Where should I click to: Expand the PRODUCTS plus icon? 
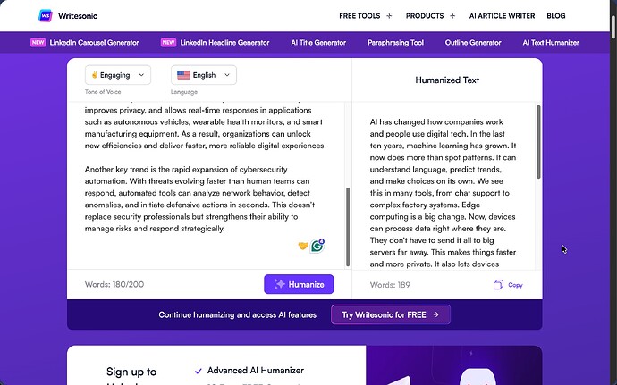coord(452,16)
